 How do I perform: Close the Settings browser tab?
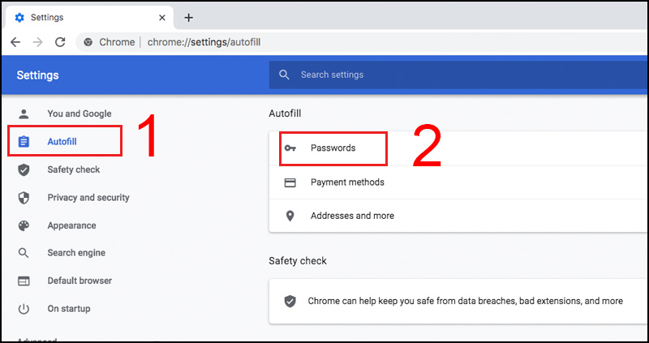pyautogui.click(x=163, y=17)
